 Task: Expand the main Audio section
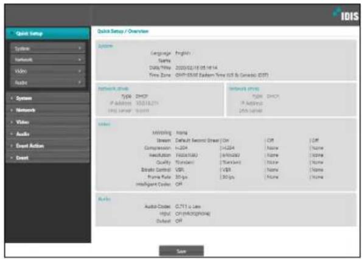point(47,134)
